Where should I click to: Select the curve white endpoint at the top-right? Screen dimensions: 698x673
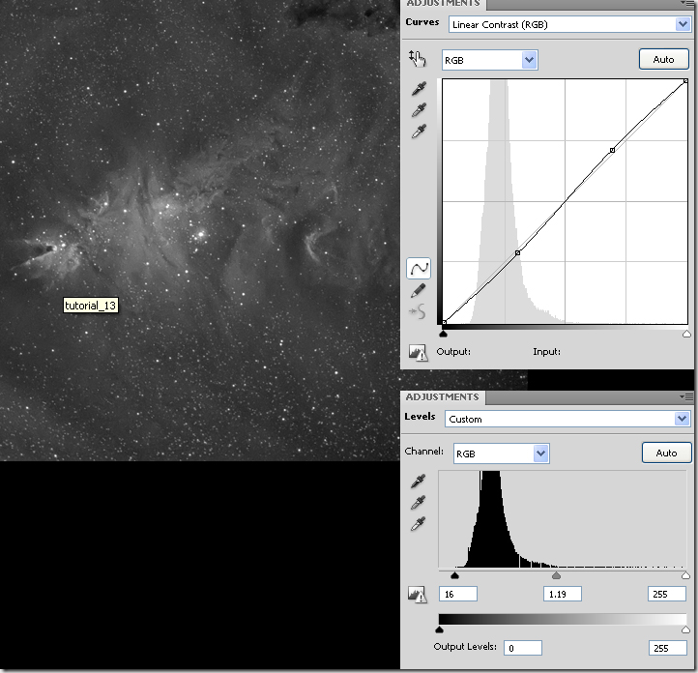pos(685,81)
